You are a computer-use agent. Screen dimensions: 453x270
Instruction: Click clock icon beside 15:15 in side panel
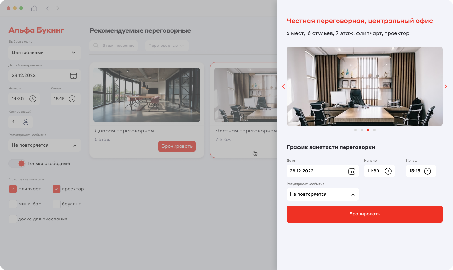point(428,171)
